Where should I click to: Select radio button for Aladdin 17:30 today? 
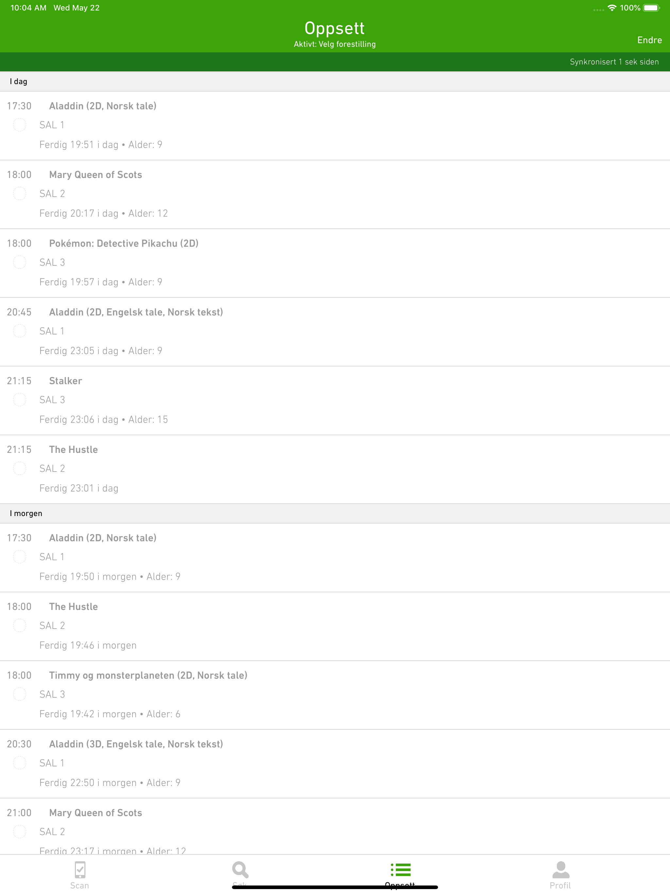pos(19,125)
